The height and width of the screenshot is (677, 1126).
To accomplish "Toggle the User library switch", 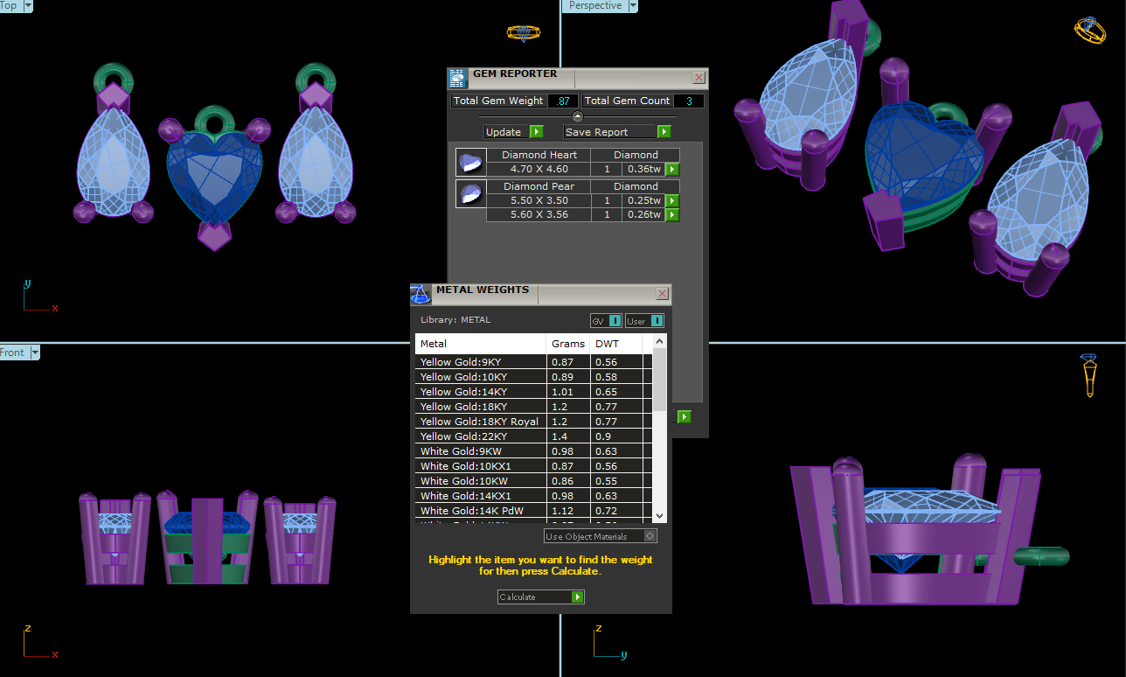I will coord(644,321).
